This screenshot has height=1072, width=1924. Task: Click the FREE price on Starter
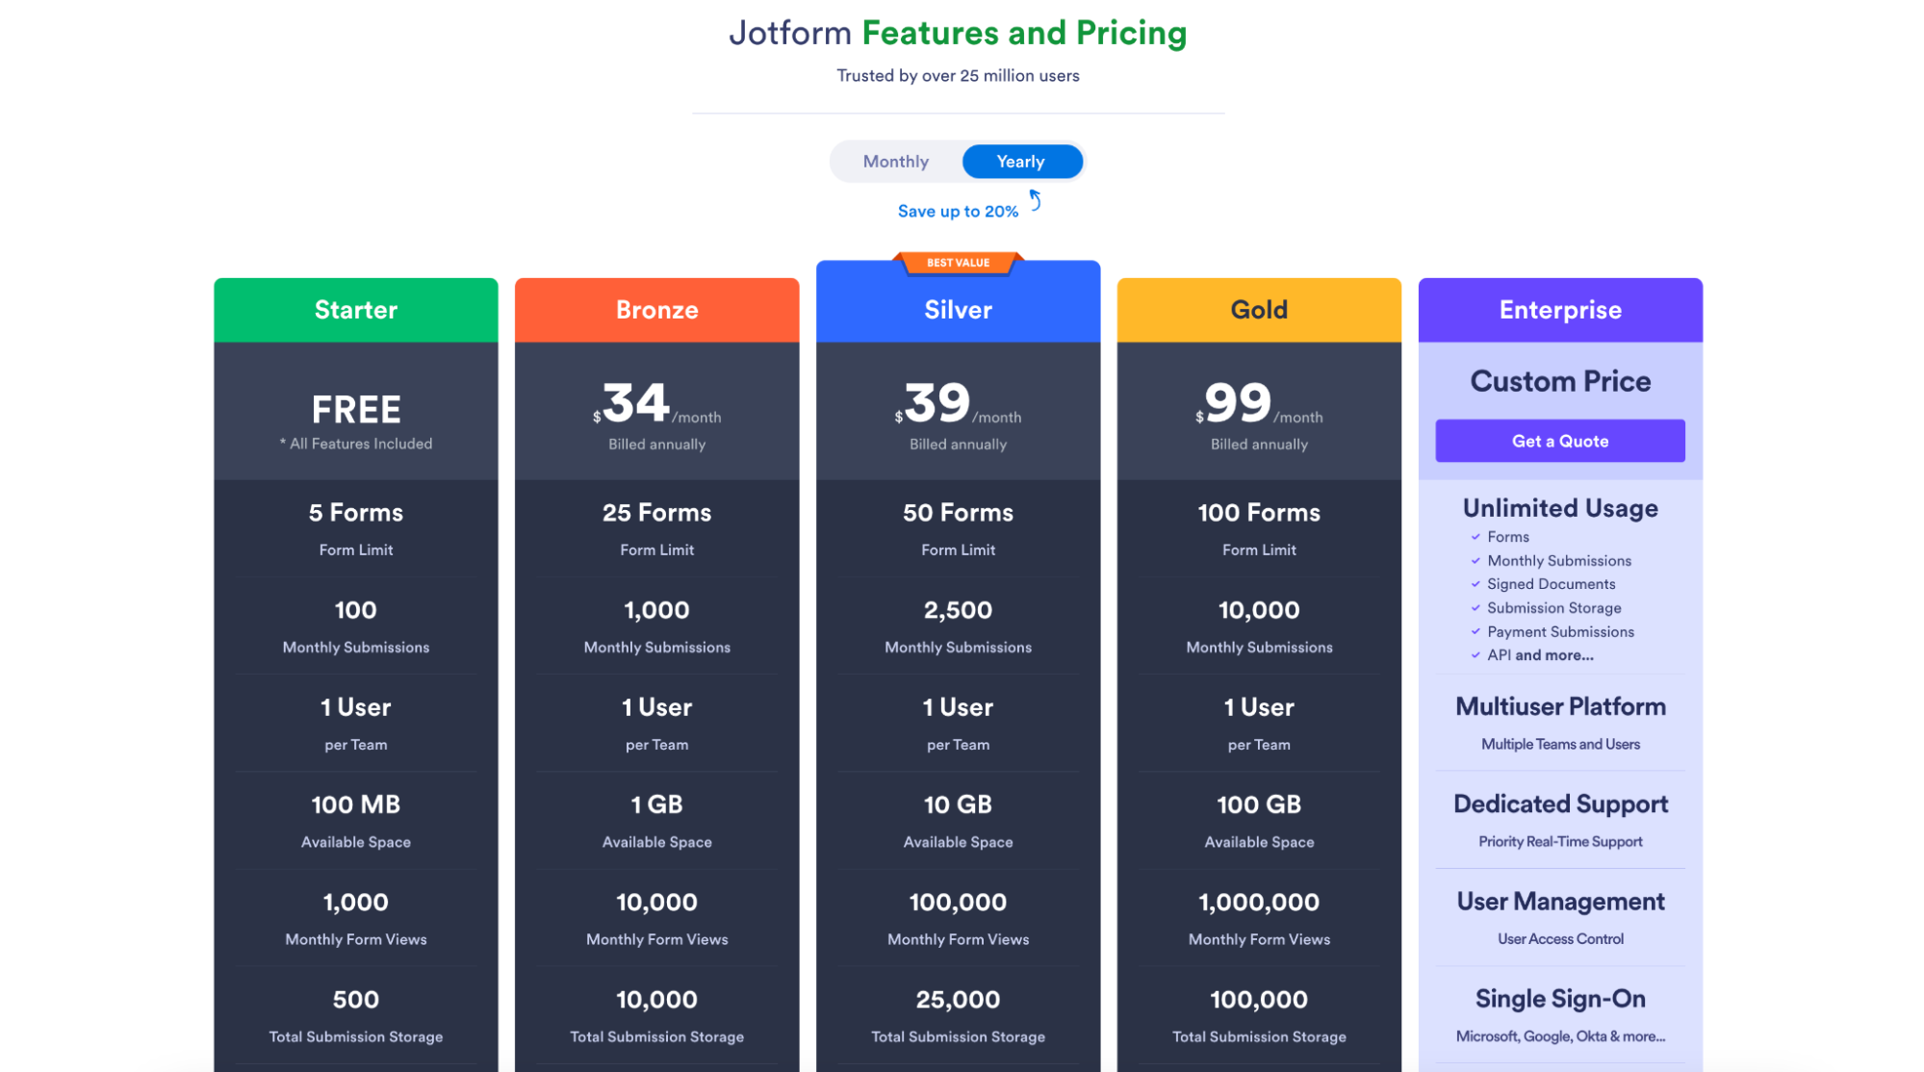click(x=355, y=410)
